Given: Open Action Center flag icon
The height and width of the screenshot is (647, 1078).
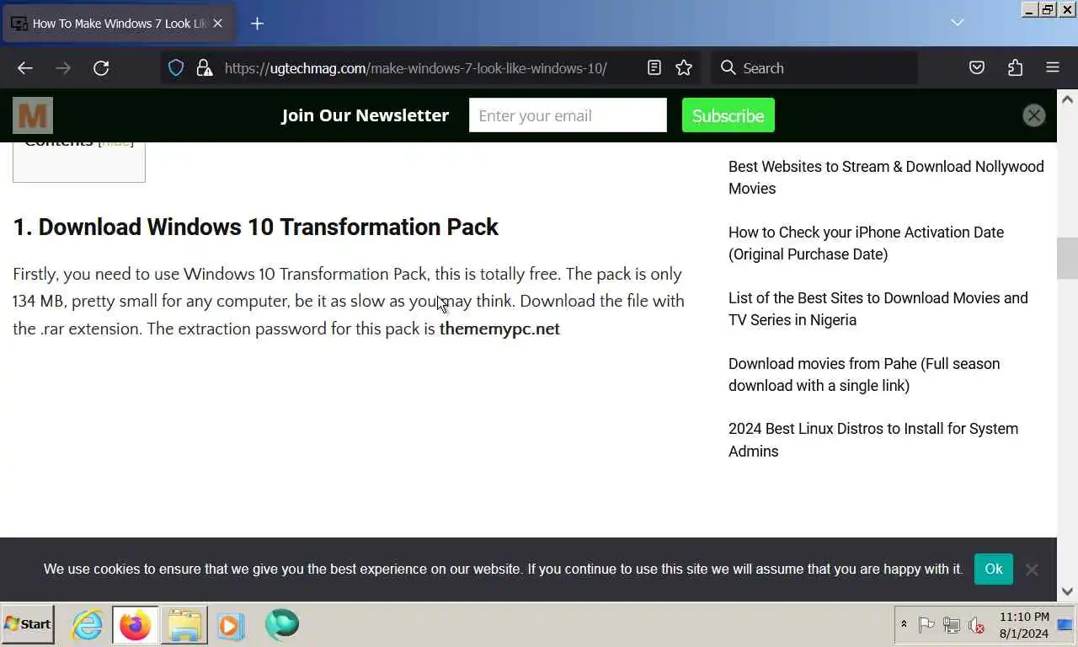Looking at the screenshot, I should (x=926, y=625).
